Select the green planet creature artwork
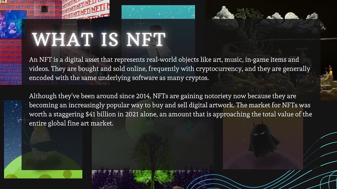 (43, 139)
